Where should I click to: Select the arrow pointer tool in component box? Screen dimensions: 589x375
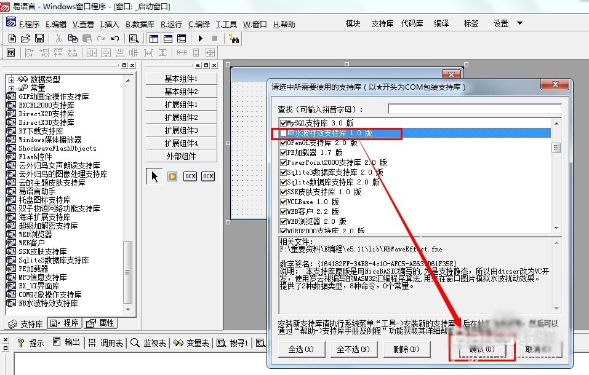tap(154, 176)
